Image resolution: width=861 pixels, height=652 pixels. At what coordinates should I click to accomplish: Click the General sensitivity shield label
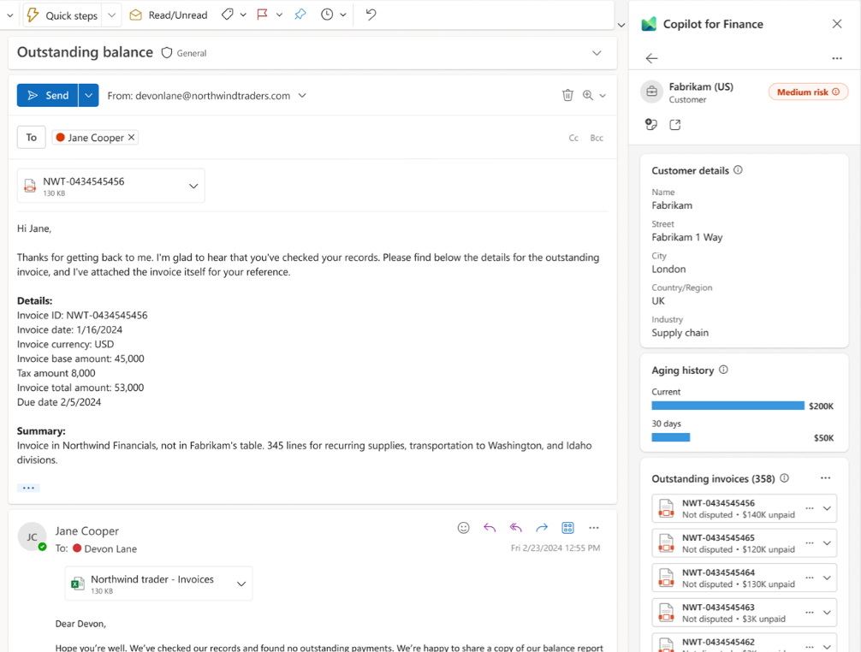click(184, 53)
